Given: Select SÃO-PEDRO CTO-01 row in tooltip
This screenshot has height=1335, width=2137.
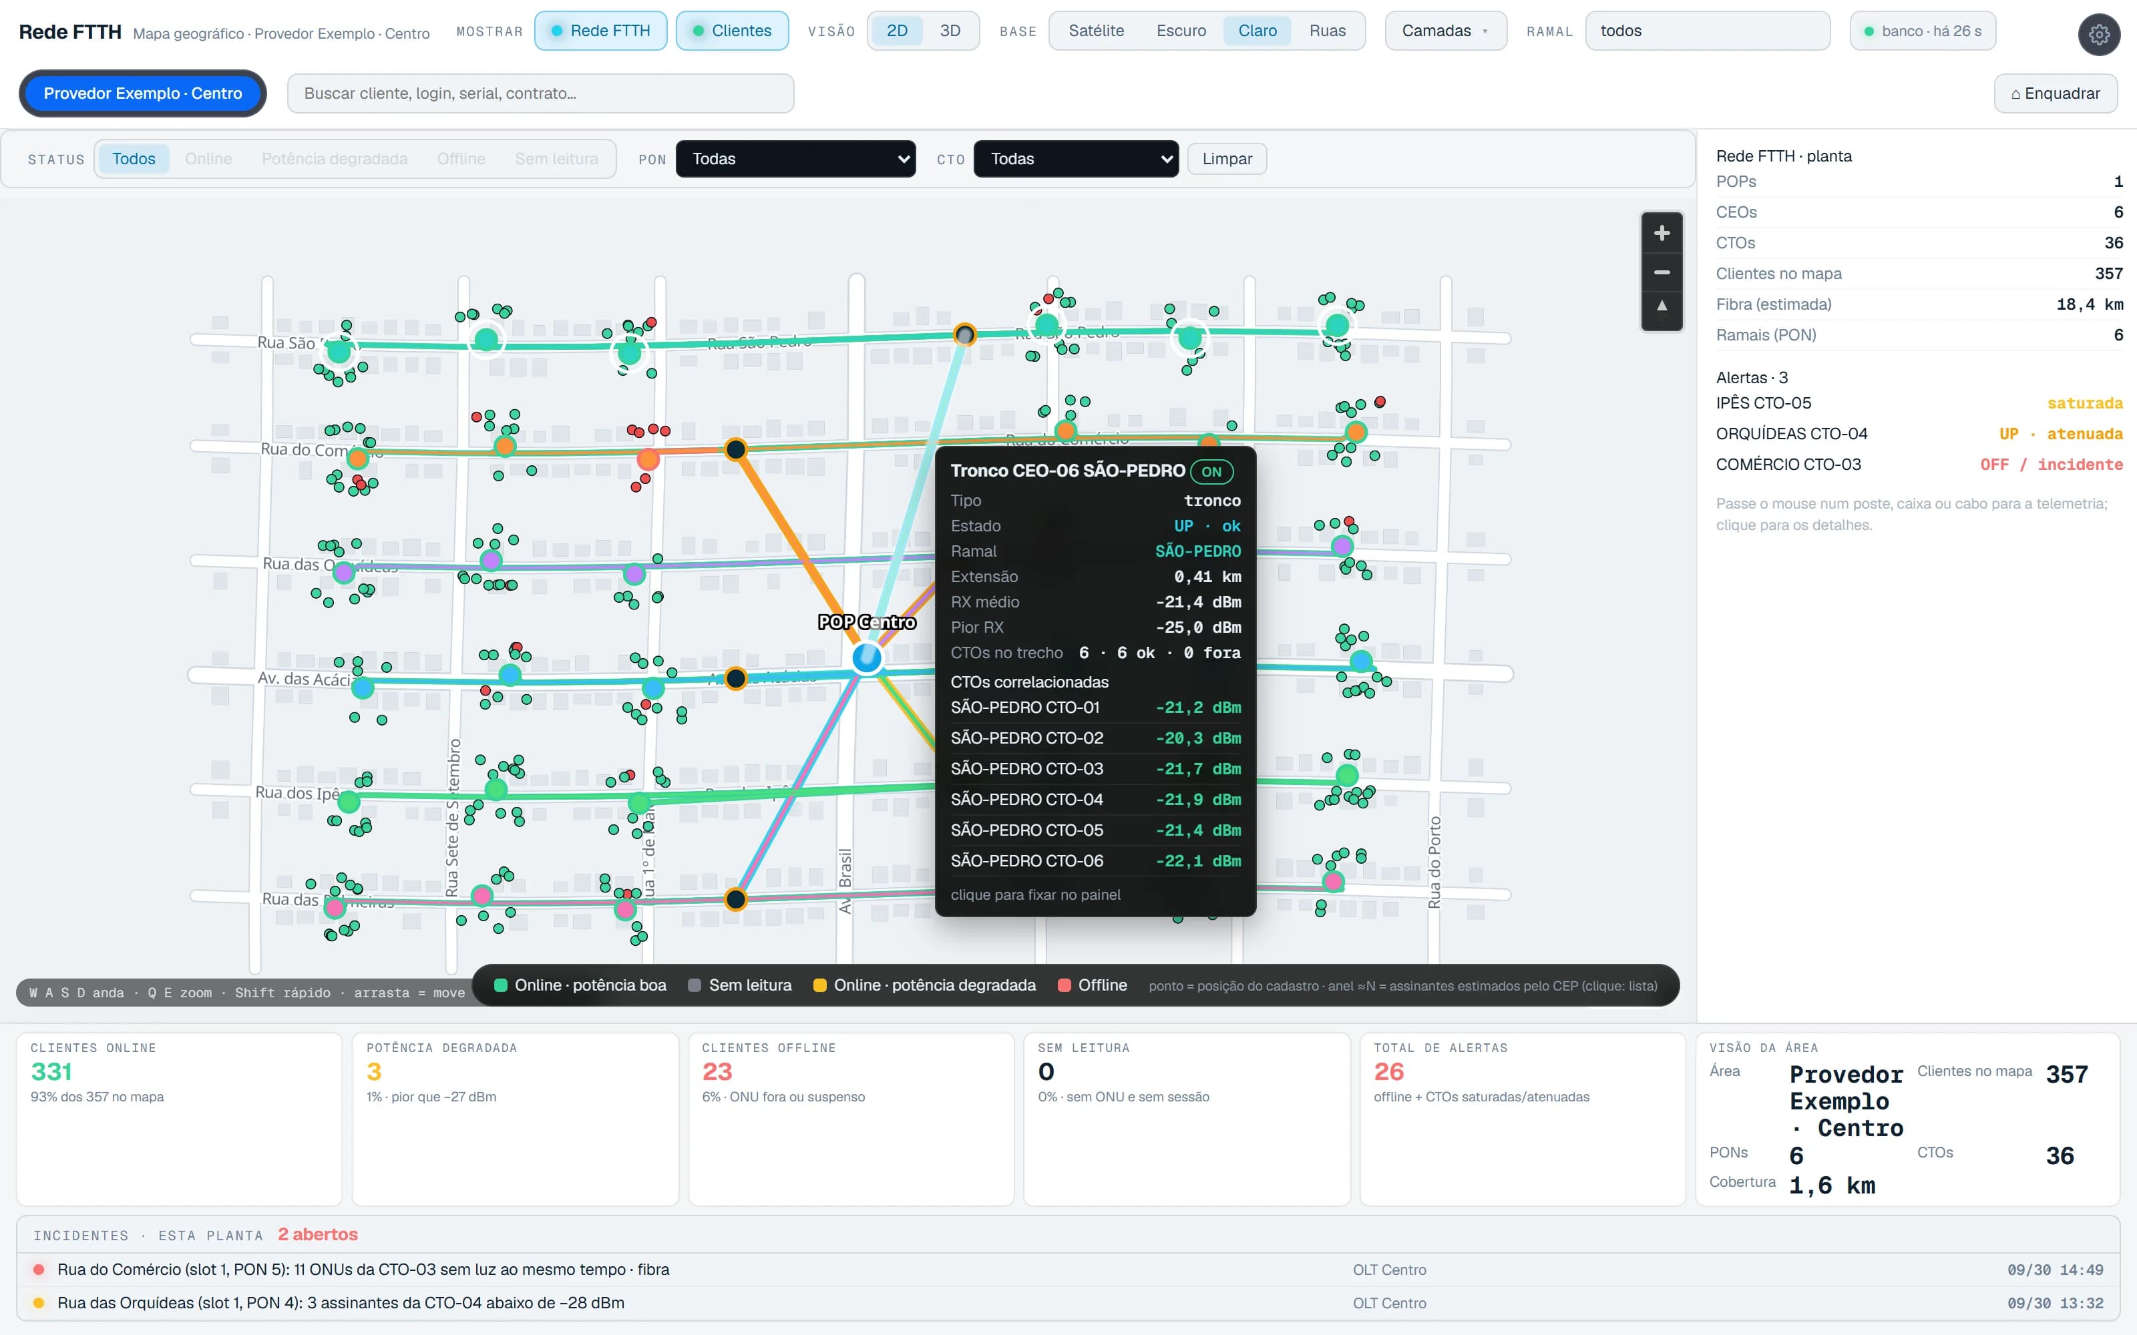Looking at the screenshot, I should pyautogui.click(x=1096, y=708).
